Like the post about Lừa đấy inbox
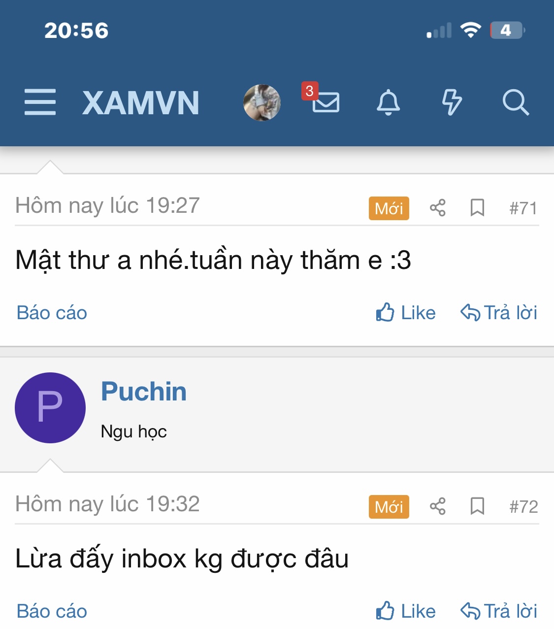 click(406, 611)
